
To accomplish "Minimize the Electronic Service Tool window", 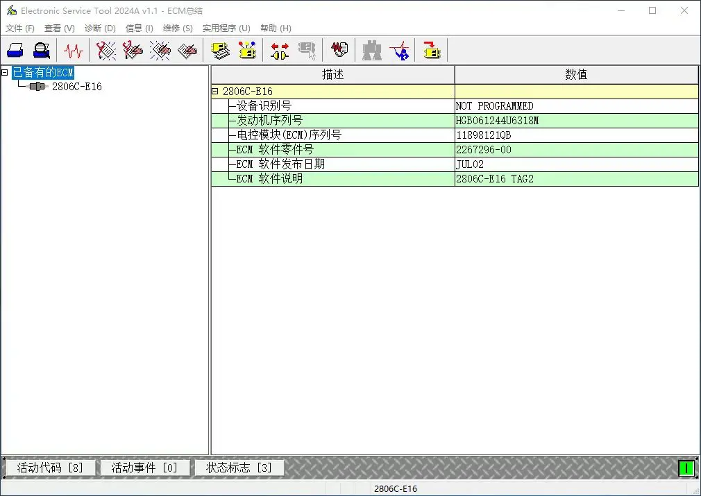I will [621, 10].
